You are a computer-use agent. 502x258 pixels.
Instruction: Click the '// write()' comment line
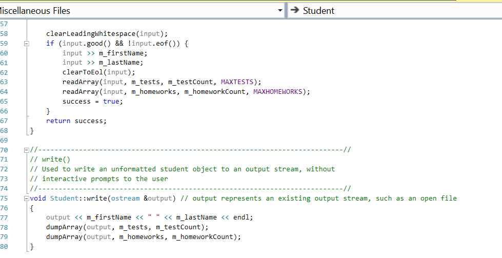click(50, 160)
